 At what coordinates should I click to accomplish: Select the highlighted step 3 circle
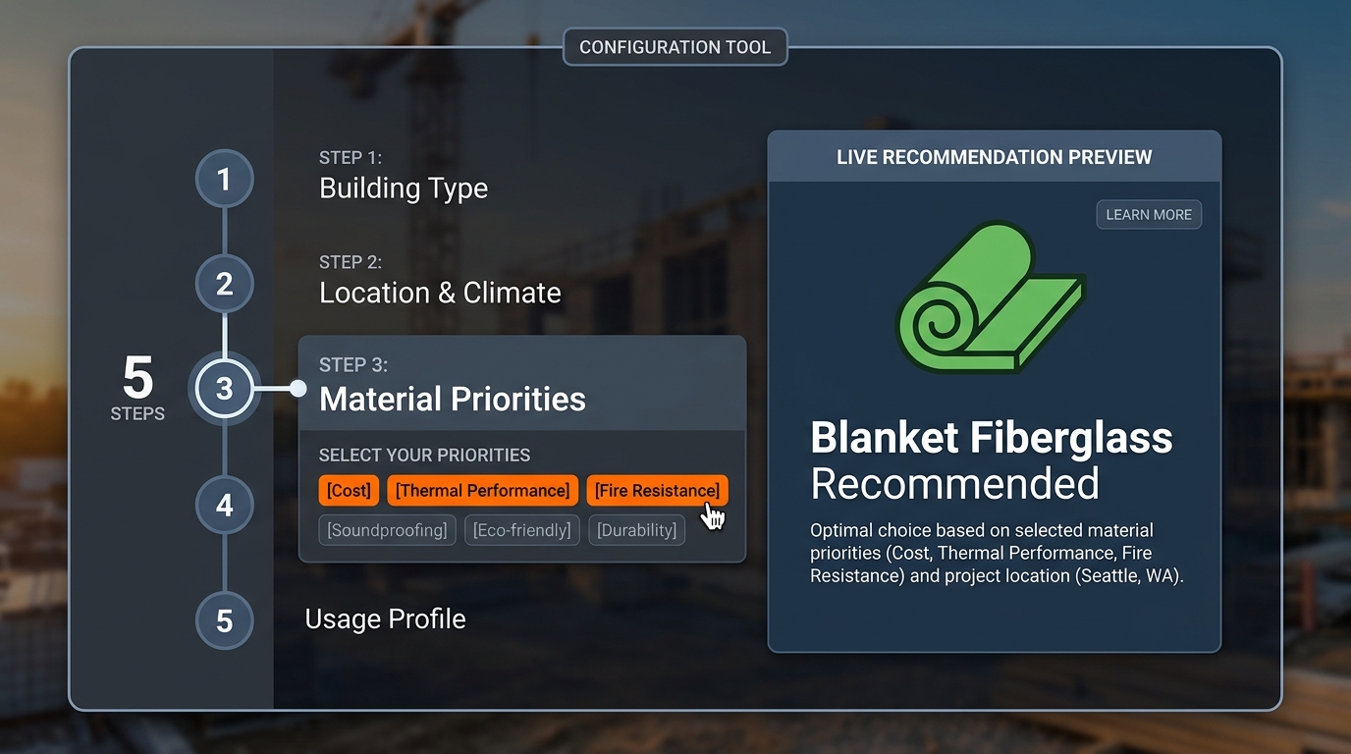point(224,389)
